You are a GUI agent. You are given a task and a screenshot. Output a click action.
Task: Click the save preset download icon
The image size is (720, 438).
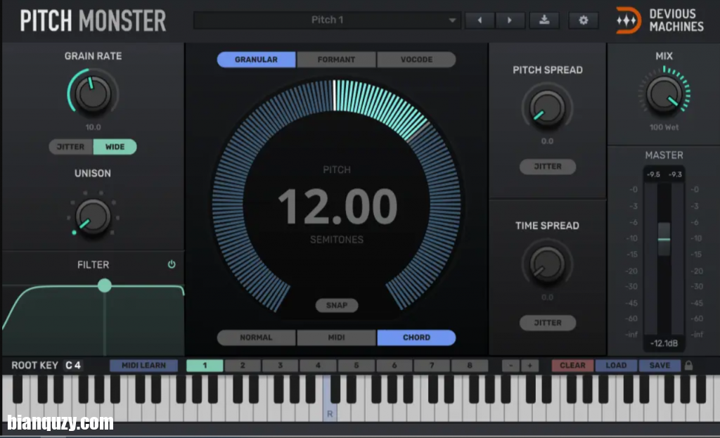pos(544,20)
